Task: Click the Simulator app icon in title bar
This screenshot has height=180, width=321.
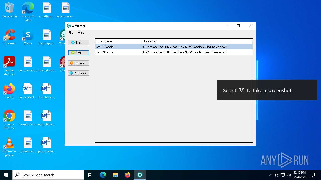Action: 69,26
